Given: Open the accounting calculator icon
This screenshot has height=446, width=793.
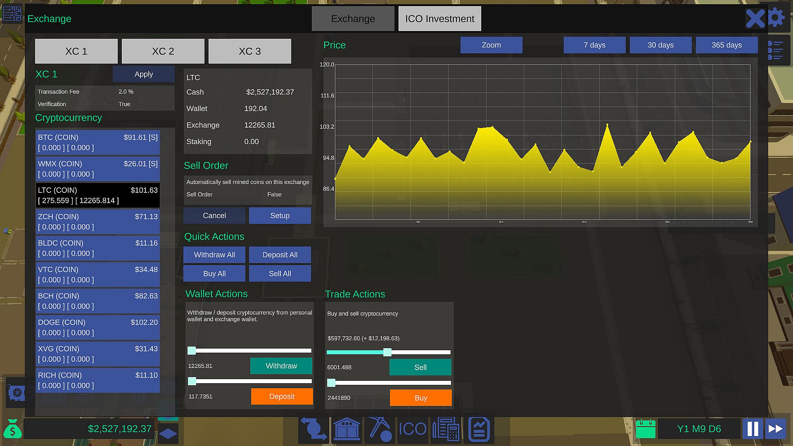Looking at the screenshot, I should 446,429.
